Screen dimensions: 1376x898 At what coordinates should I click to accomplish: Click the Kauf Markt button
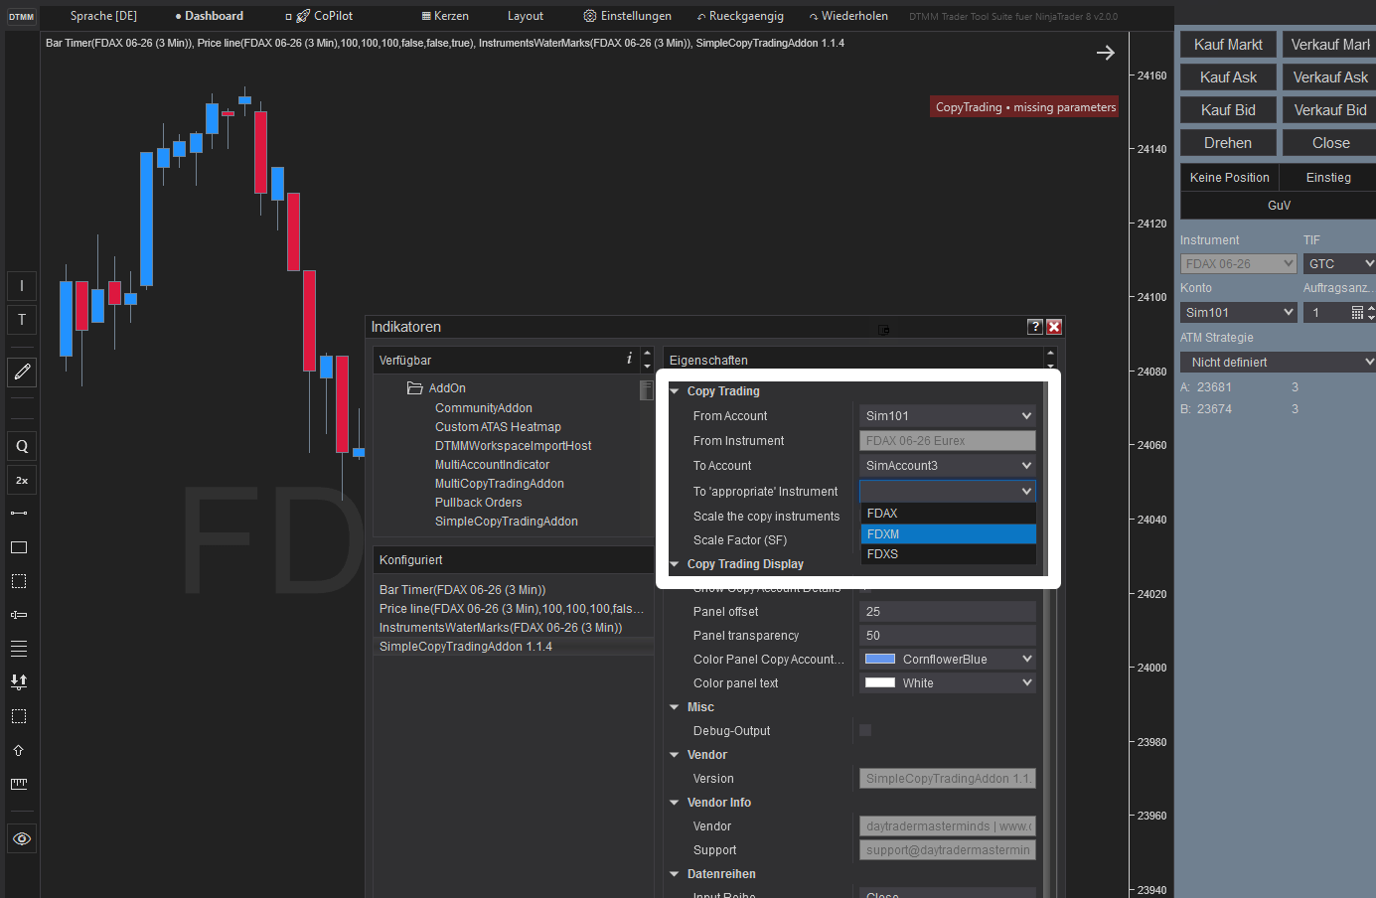pyautogui.click(x=1227, y=44)
